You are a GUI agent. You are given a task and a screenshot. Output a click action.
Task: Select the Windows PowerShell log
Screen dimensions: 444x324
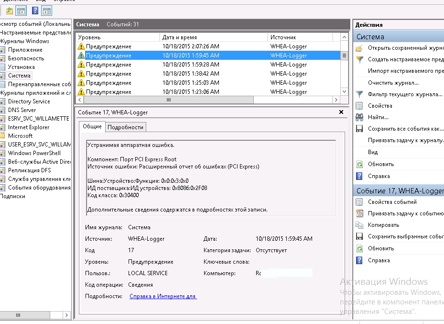(34, 153)
